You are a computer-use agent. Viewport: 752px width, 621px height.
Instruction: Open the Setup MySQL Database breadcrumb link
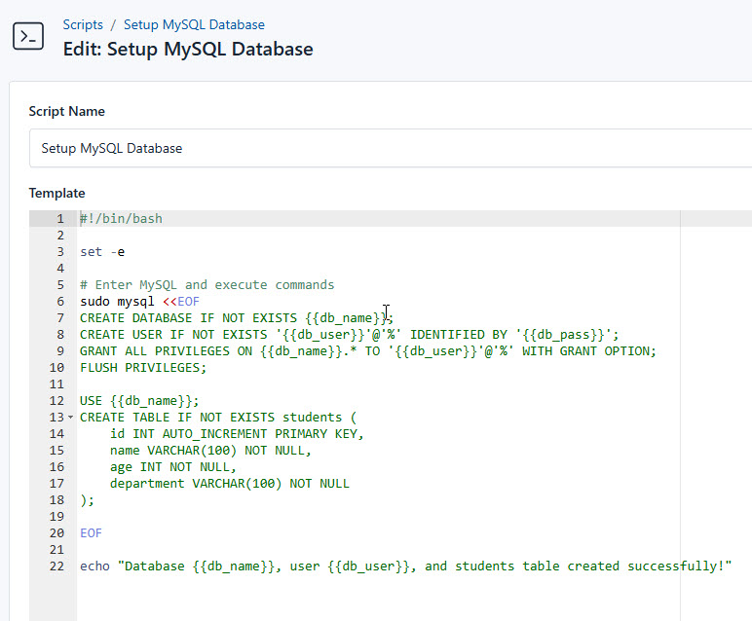pos(194,24)
